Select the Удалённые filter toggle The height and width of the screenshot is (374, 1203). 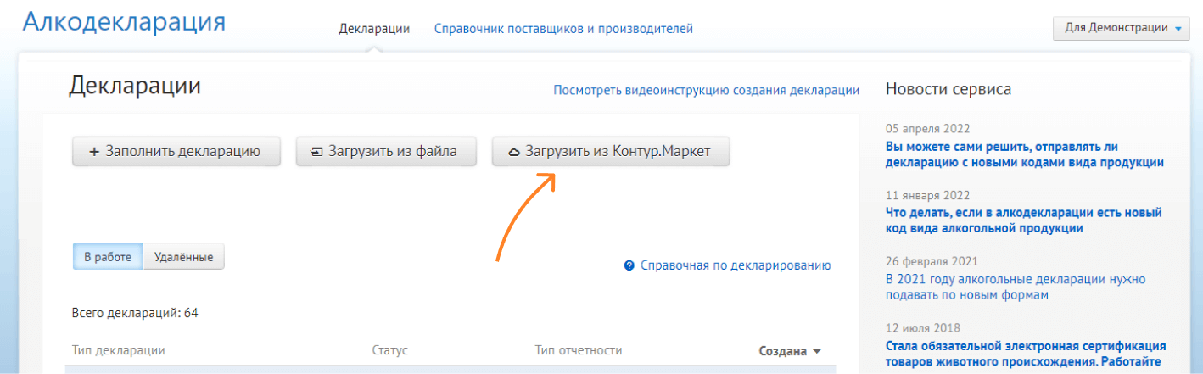click(x=184, y=256)
